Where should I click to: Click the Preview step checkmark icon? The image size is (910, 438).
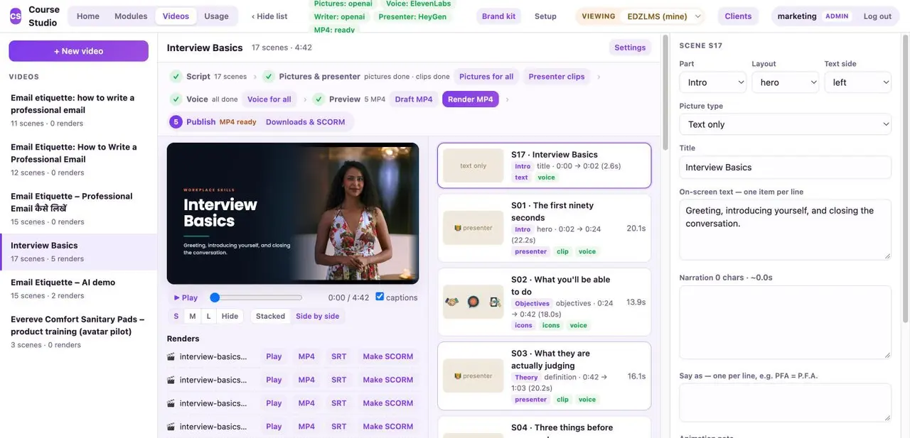(x=318, y=99)
